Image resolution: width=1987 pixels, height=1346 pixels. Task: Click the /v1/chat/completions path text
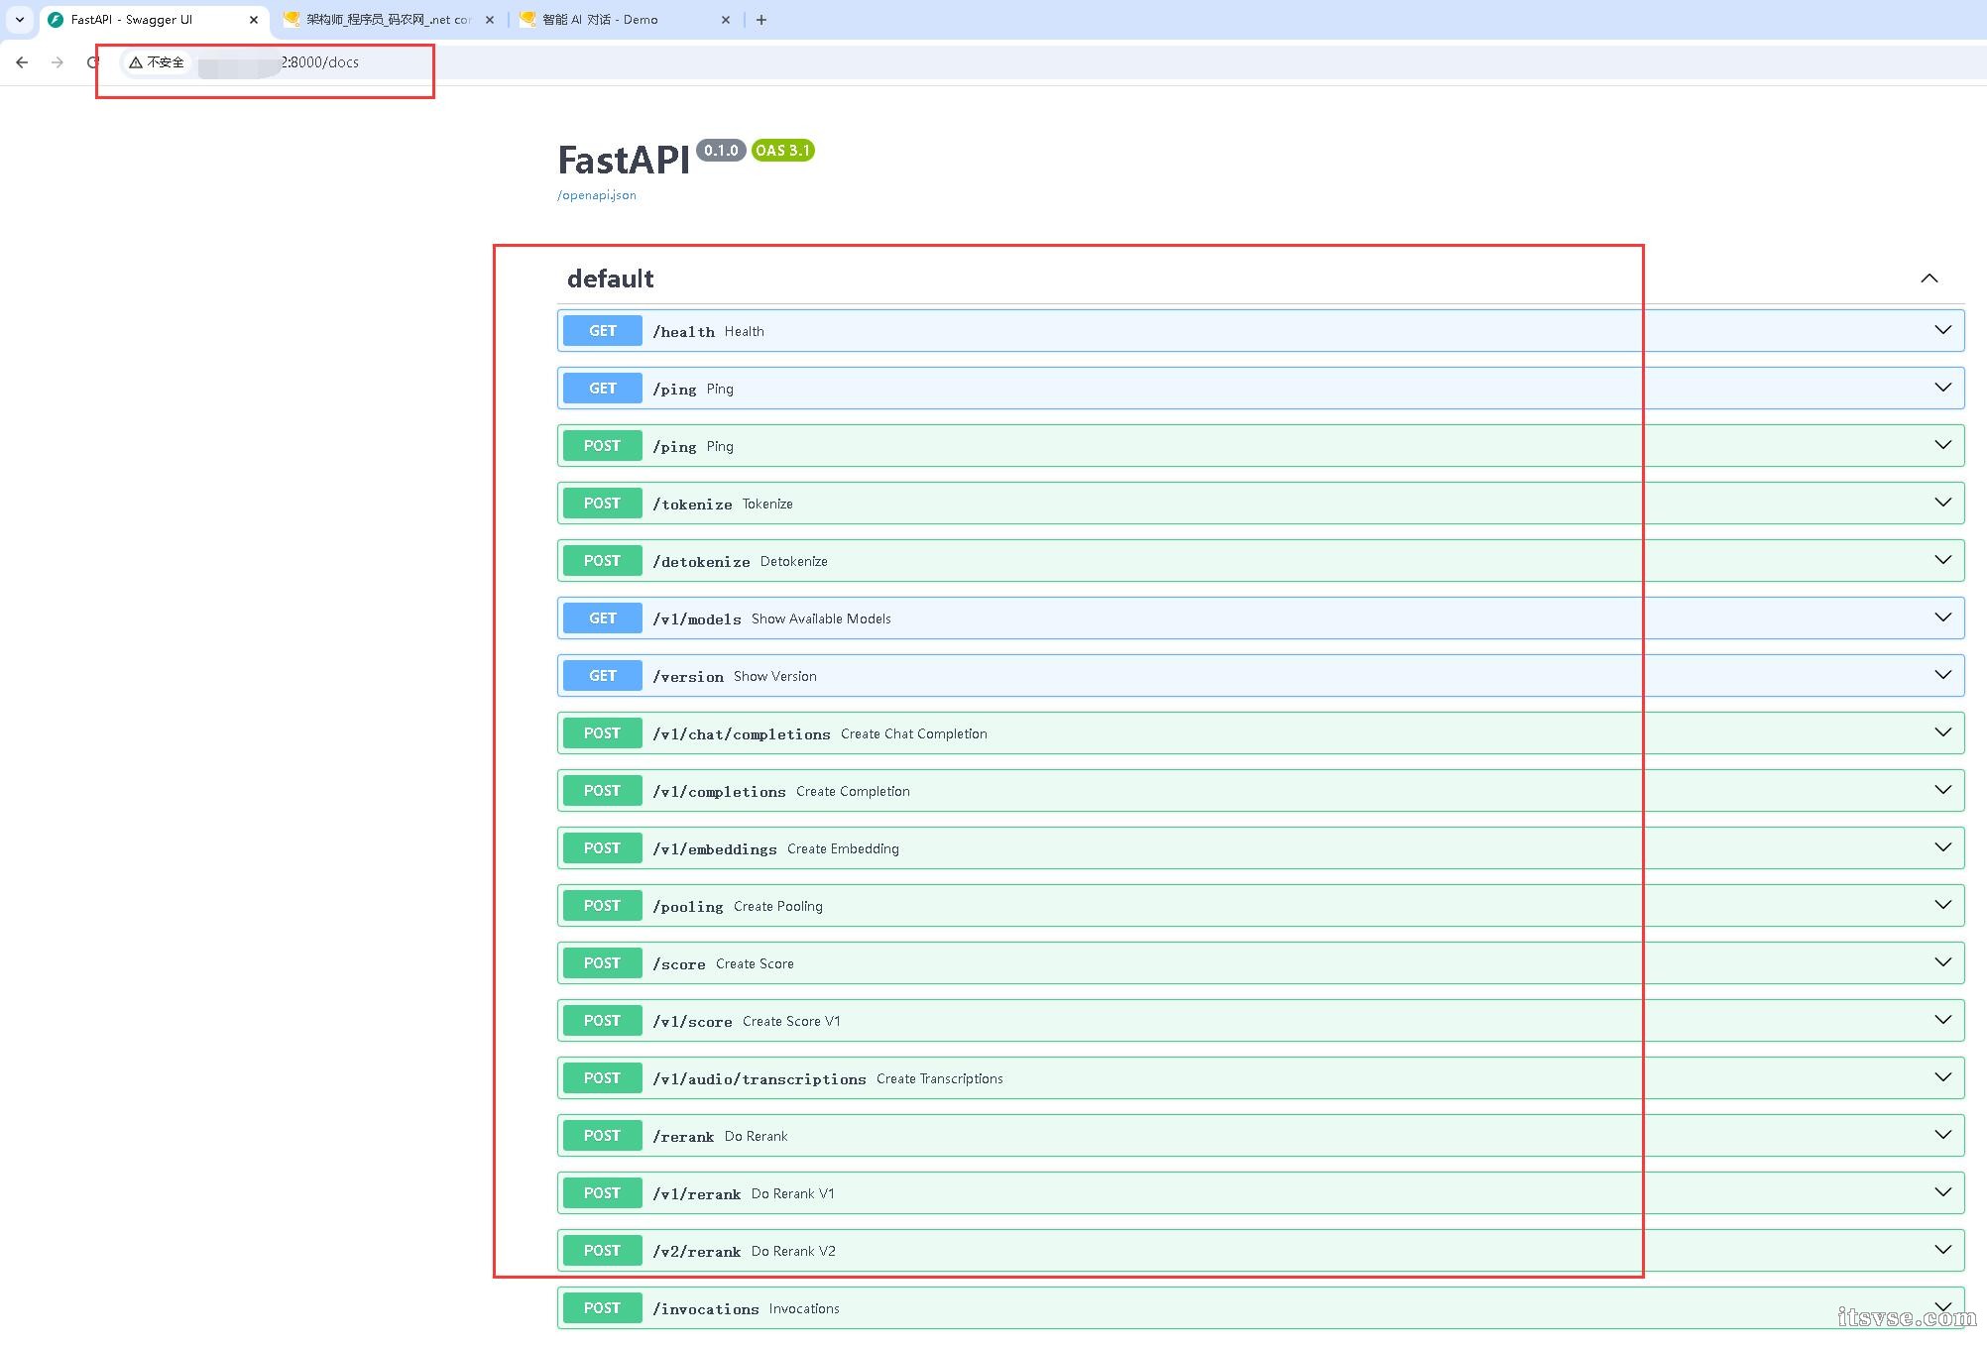coord(742,734)
